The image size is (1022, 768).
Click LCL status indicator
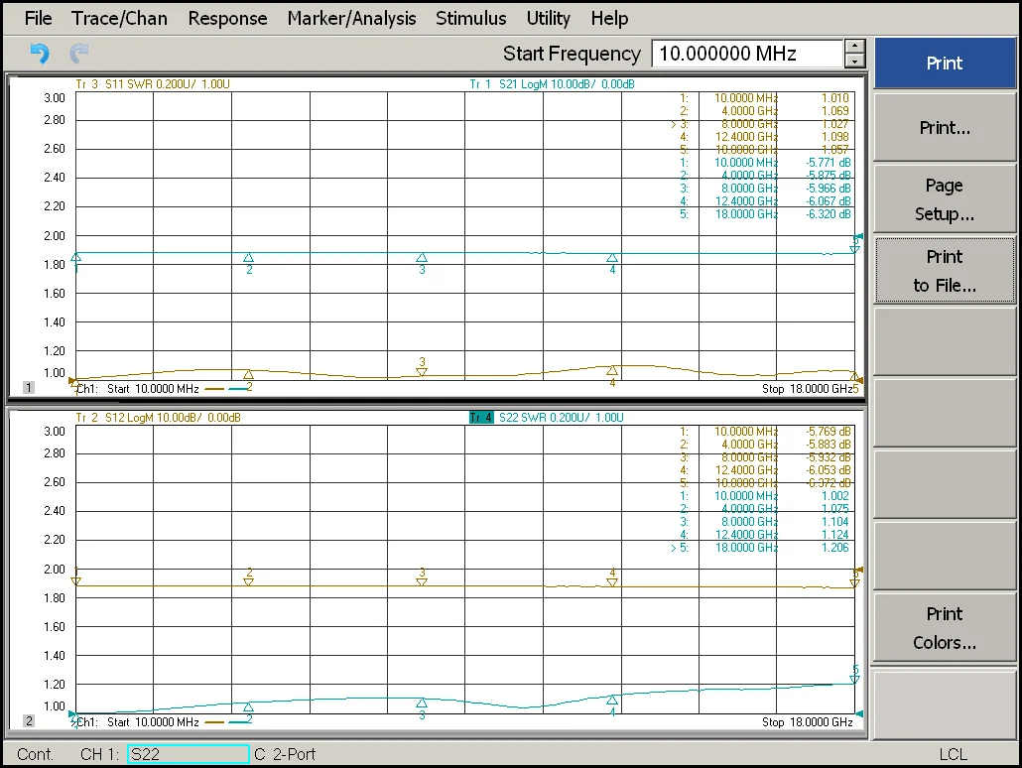(953, 754)
